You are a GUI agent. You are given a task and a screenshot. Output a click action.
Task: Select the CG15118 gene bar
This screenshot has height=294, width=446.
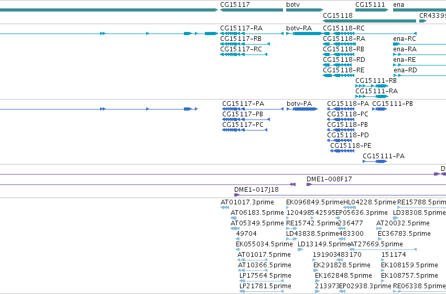click(369, 21)
